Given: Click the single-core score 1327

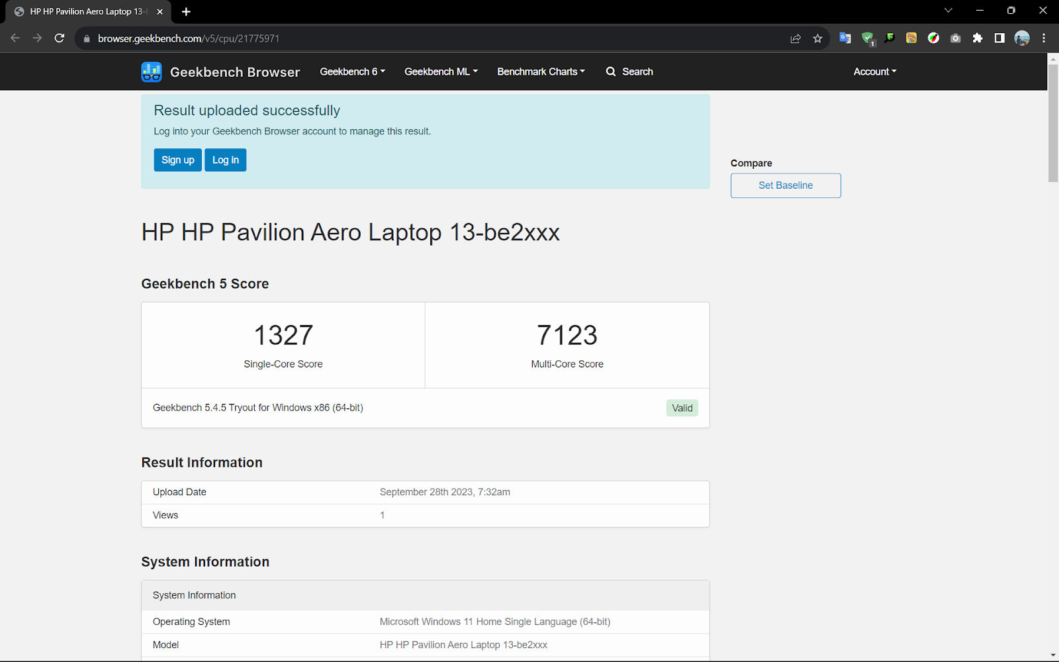Looking at the screenshot, I should point(283,335).
